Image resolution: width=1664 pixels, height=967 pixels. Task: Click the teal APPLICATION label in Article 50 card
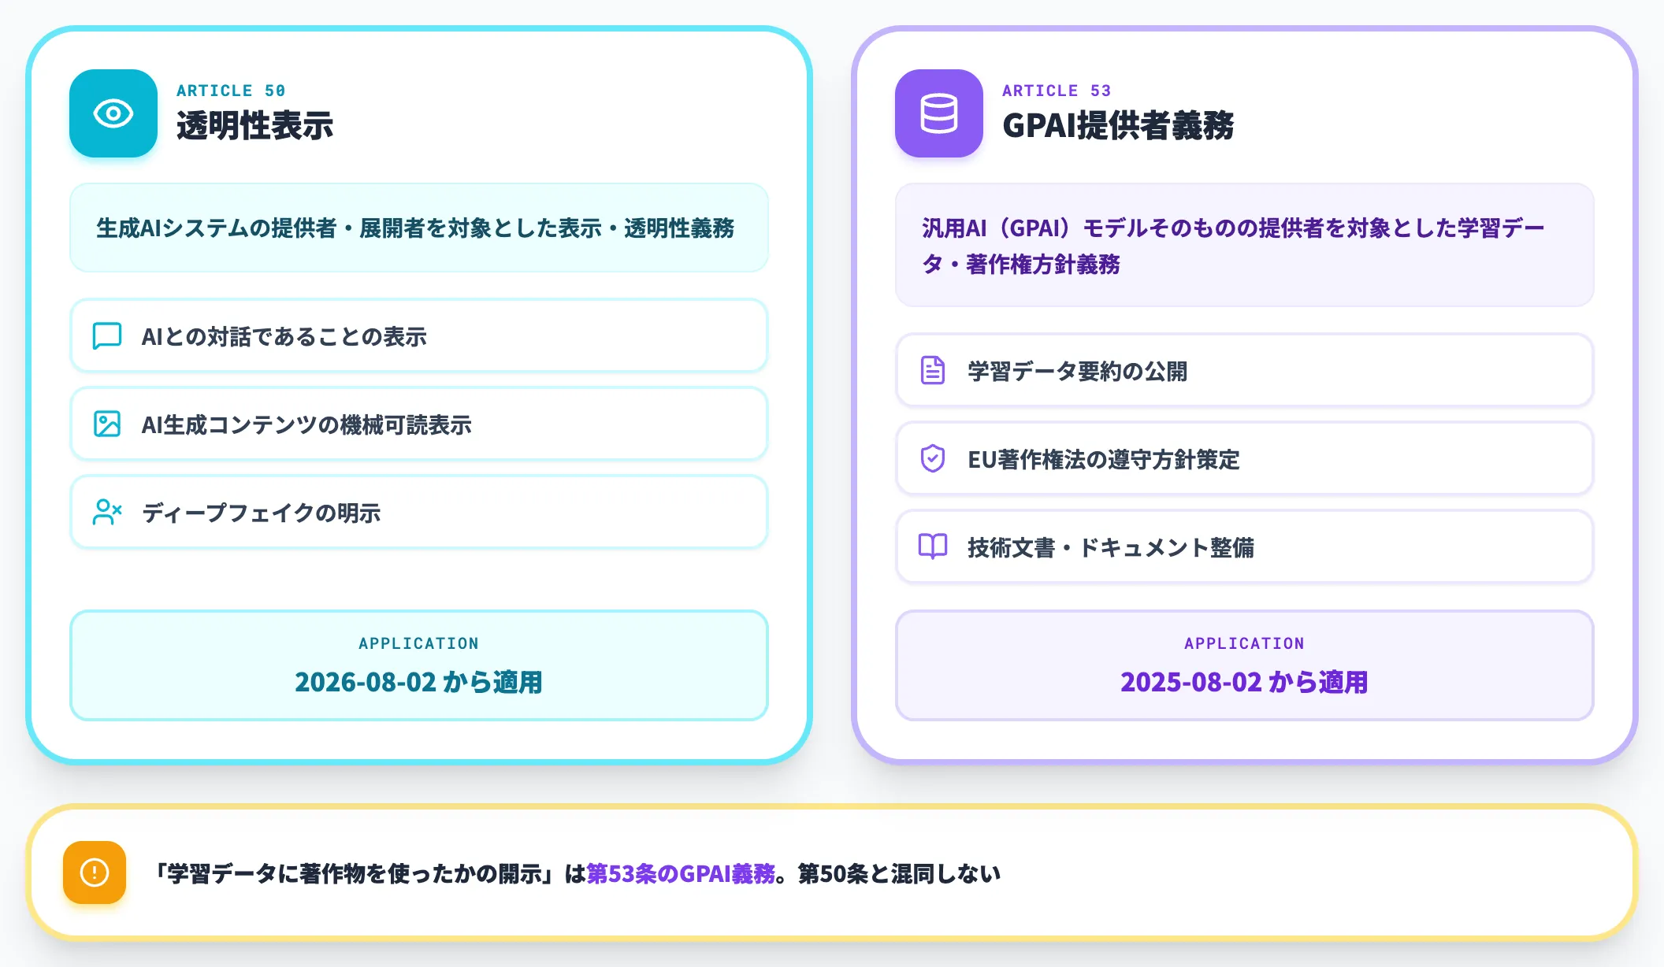click(x=419, y=643)
